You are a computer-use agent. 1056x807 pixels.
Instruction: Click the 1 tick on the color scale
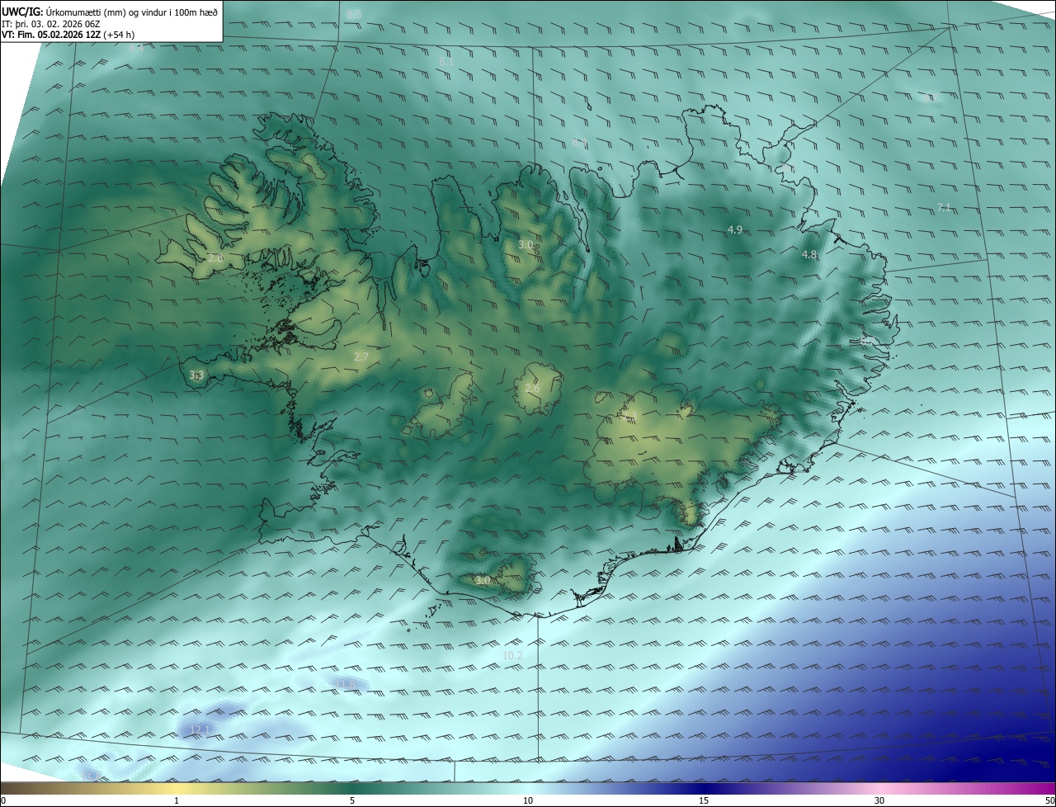click(x=177, y=800)
